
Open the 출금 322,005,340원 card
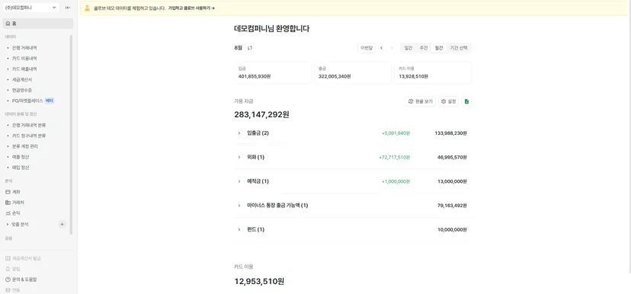[353, 73]
